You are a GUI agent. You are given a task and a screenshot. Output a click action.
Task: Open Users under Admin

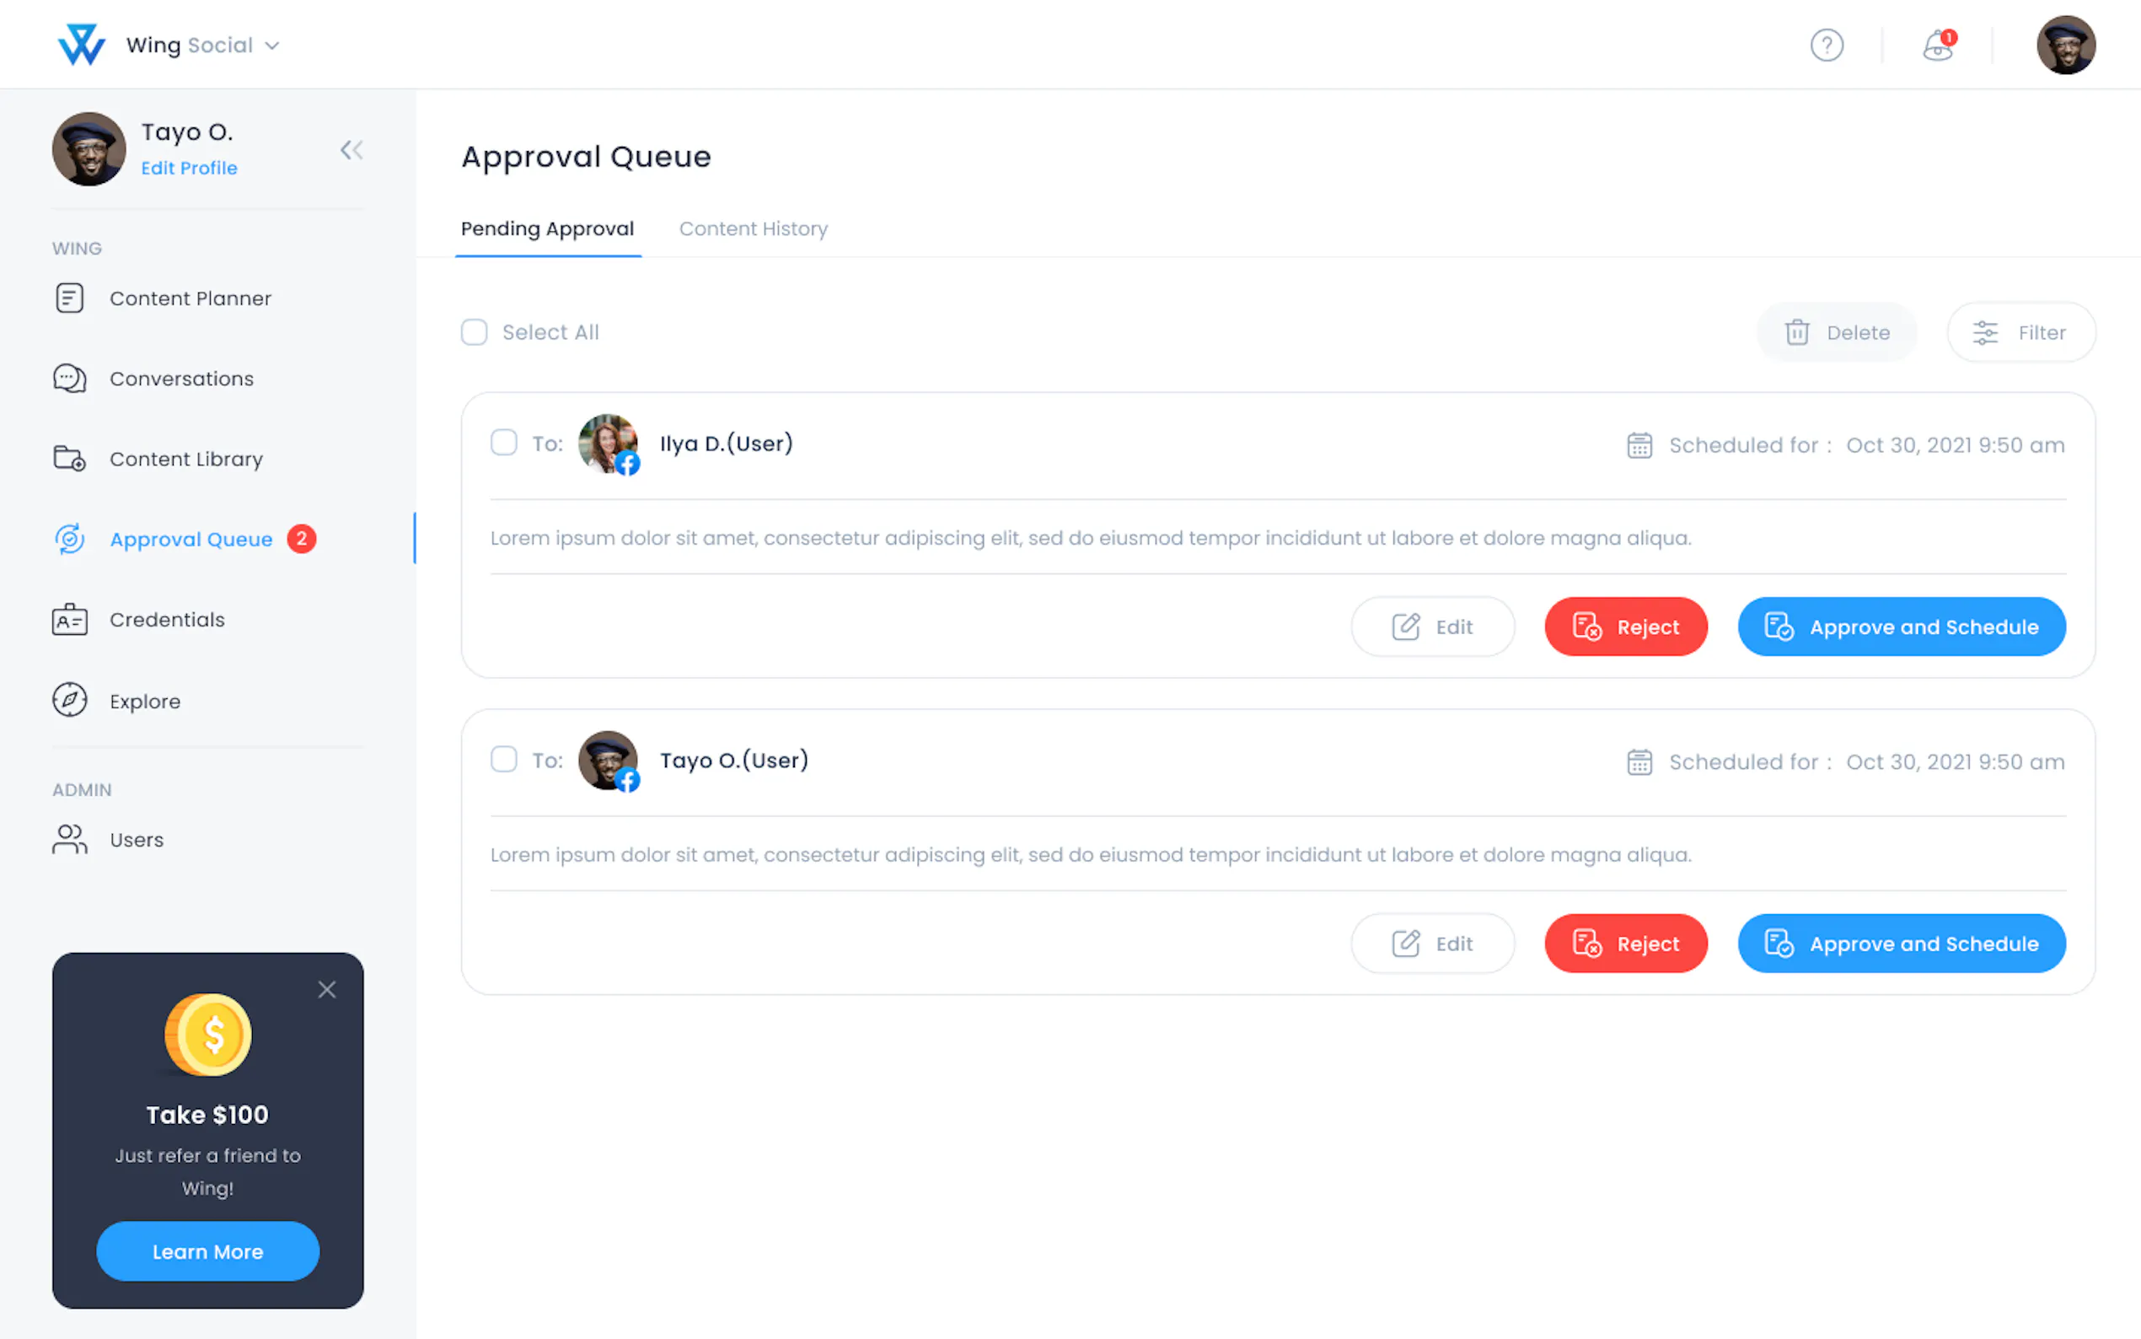(x=137, y=840)
